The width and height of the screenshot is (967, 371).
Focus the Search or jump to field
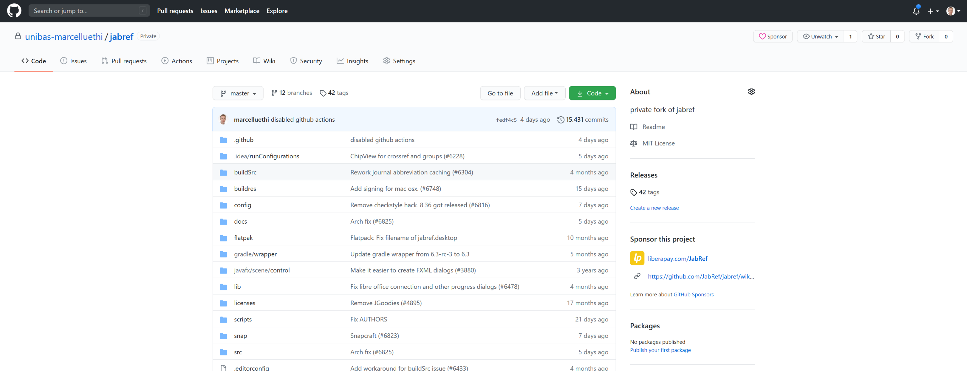tap(89, 11)
